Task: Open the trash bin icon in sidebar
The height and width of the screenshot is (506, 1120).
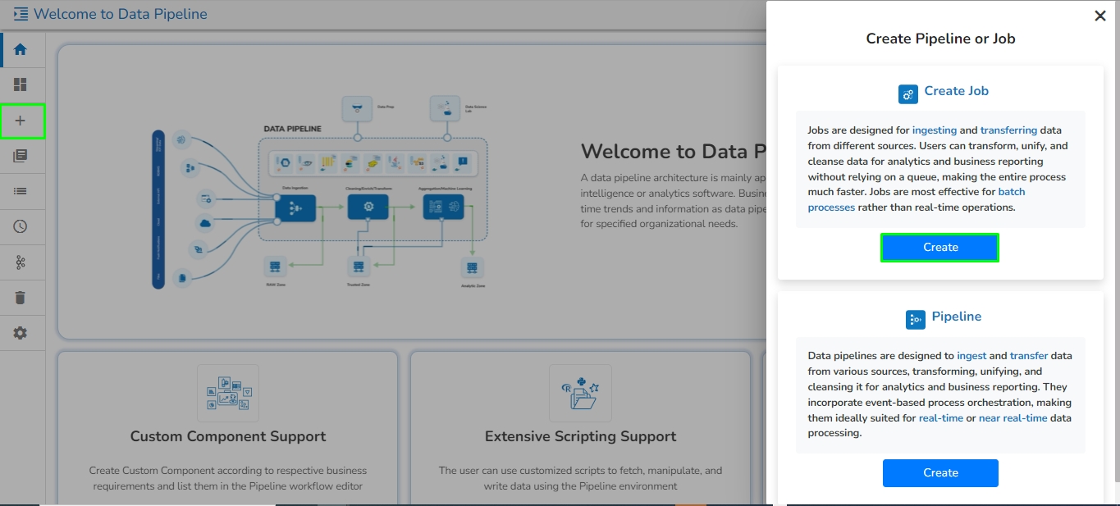Action: (x=21, y=298)
